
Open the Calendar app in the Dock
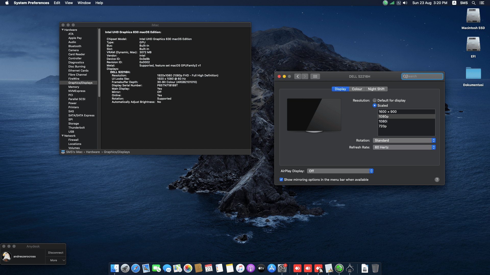point(209,268)
